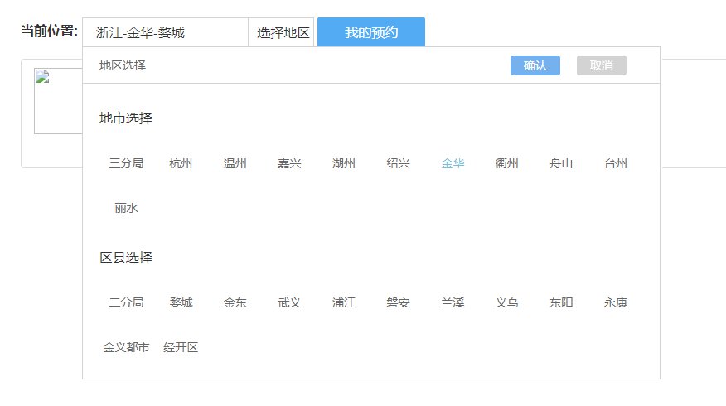Choose the 金义都市 district option
This screenshot has width=726, height=406.
tap(127, 347)
